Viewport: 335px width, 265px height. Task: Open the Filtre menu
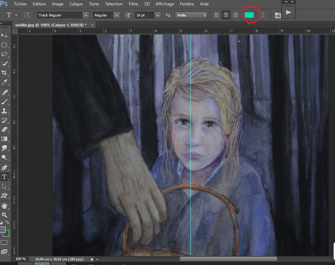tap(134, 4)
